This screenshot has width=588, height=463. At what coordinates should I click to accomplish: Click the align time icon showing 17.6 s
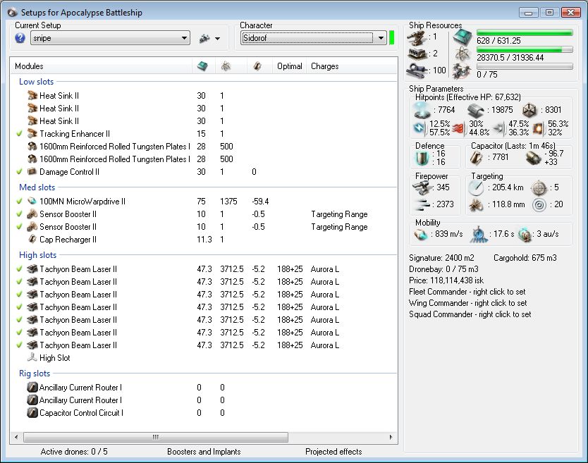479,234
